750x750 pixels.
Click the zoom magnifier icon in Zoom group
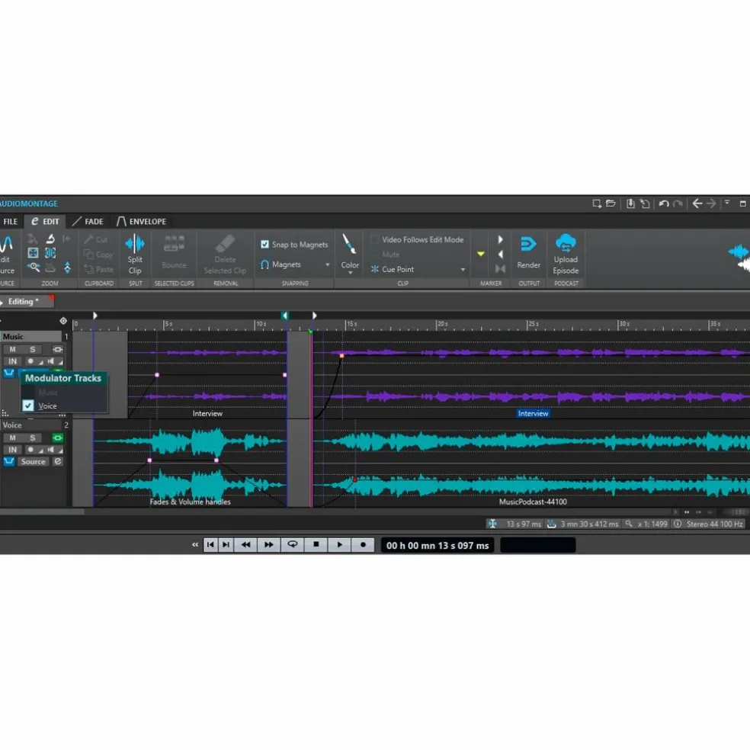pyautogui.click(x=33, y=268)
